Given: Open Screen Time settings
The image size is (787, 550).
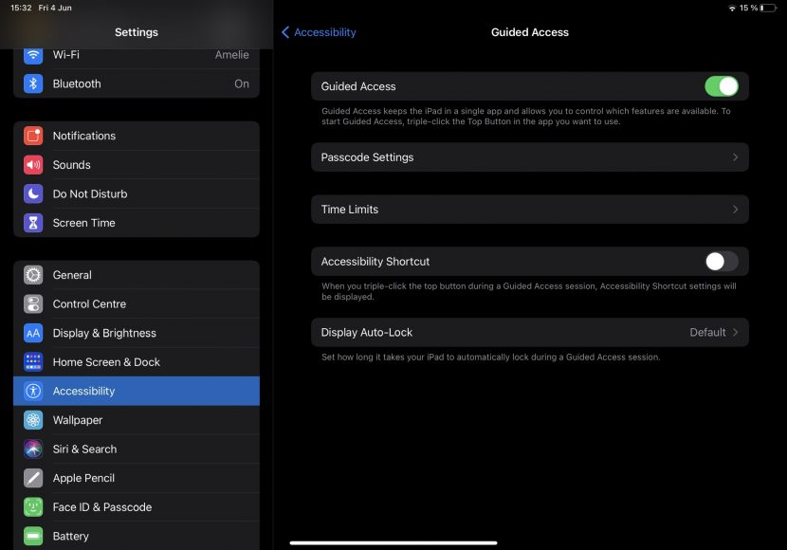Looking at the screenshot, I should click(x=137, y=223).
